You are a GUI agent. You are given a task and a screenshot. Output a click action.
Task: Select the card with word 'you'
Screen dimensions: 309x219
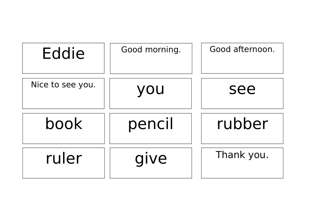(151, 94)
